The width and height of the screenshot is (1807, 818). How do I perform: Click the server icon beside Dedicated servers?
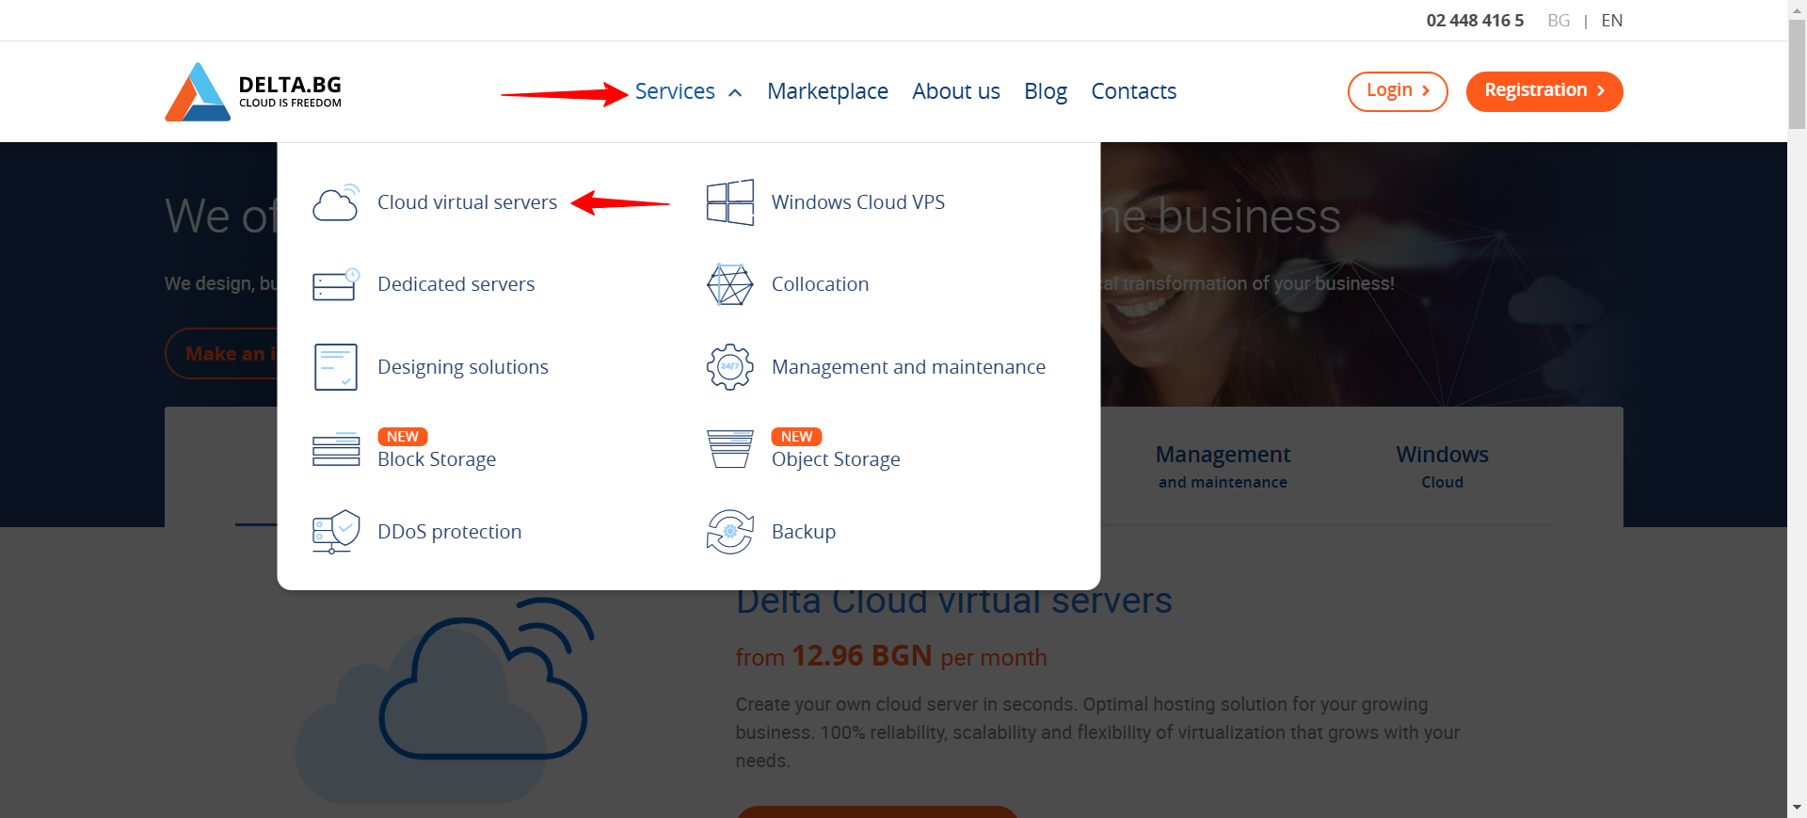tap(336, 284)
